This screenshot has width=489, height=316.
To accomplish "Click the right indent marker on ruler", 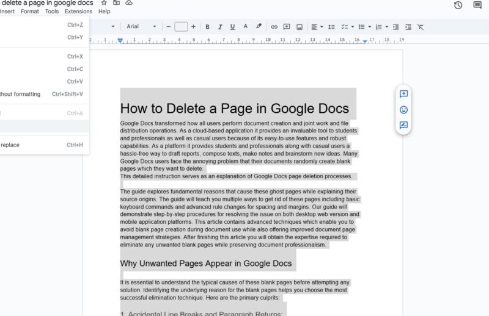I will click(365, 41).
